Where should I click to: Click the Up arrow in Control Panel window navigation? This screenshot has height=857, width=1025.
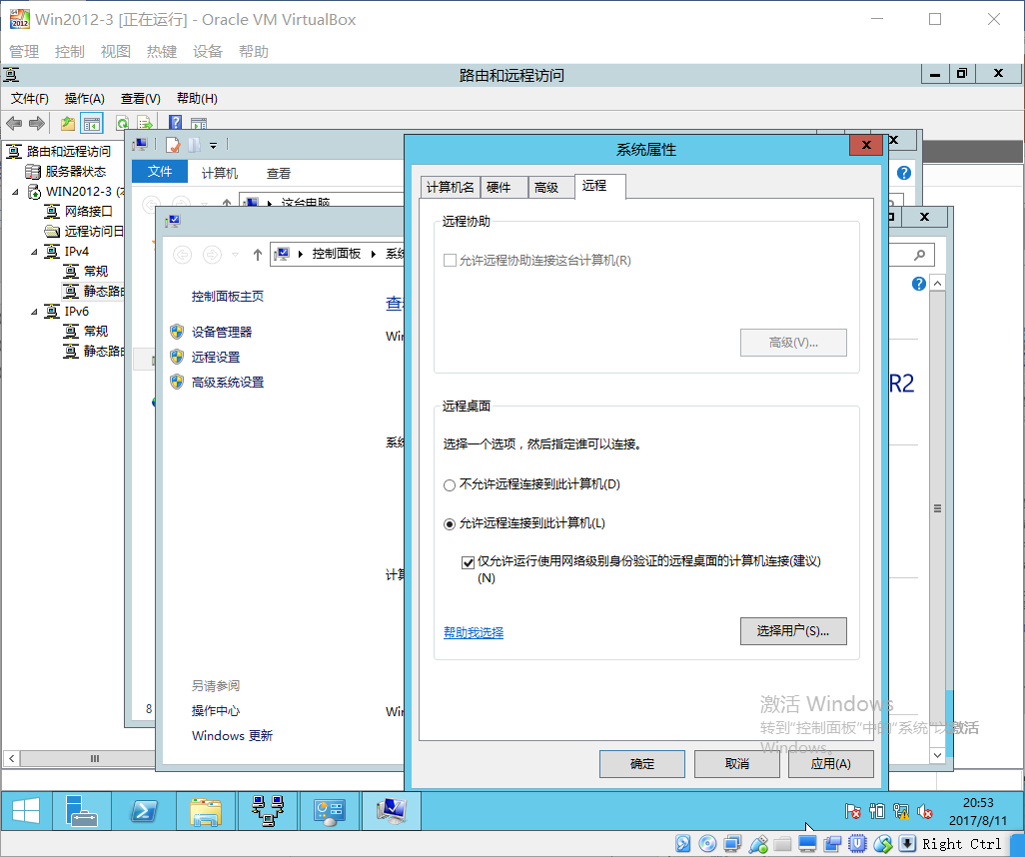click(x=258, y=255)
